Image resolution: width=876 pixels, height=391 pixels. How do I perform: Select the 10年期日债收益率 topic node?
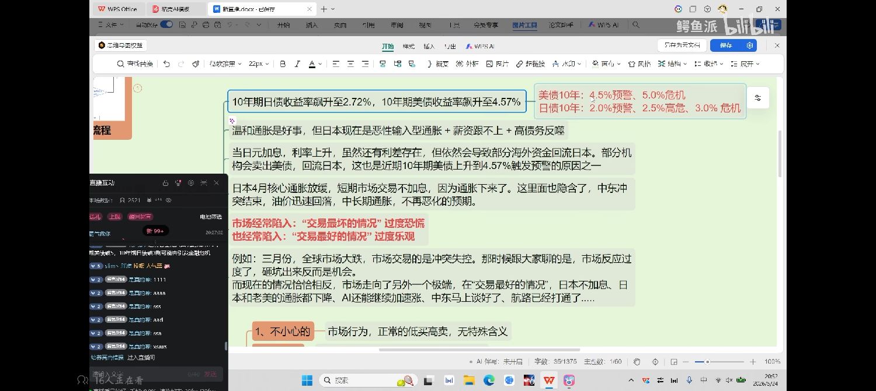click(376, 101)
